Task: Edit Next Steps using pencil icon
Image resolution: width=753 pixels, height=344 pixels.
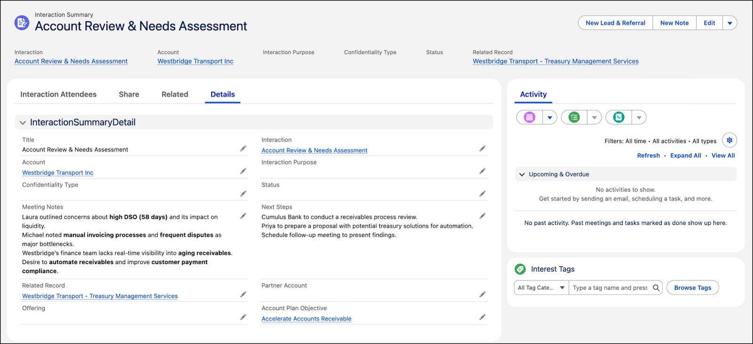Action: [x=482, y=216]
